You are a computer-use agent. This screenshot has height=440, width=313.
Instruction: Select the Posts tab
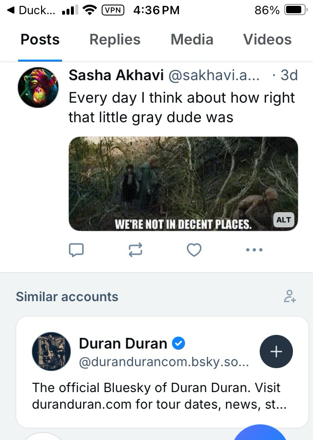pos(40,40)
